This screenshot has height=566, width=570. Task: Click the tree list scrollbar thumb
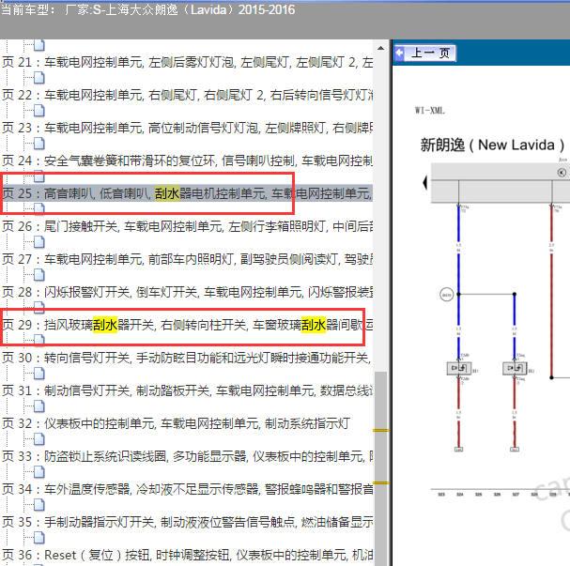coord(380,468)
